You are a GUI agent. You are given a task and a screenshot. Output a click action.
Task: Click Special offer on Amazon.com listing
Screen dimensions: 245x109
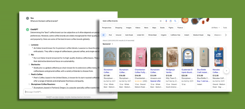pyautogui.click(x=155, y=81)
